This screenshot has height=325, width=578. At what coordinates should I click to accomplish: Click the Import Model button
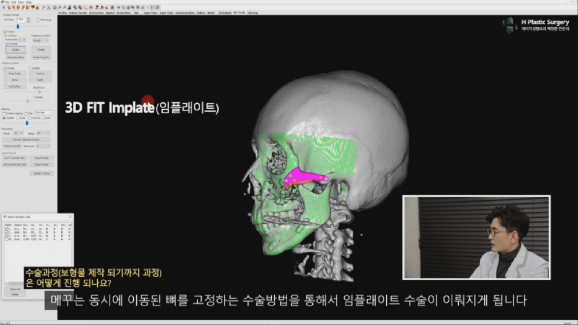(42, 165)
